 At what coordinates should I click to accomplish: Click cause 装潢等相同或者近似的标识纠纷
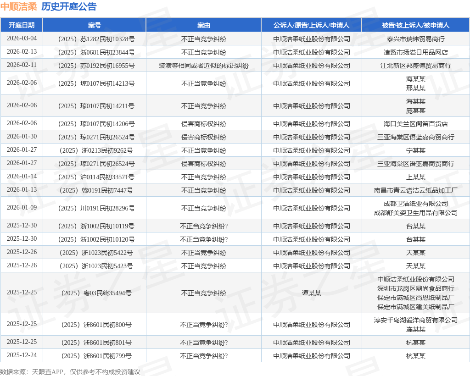point(203,66)
